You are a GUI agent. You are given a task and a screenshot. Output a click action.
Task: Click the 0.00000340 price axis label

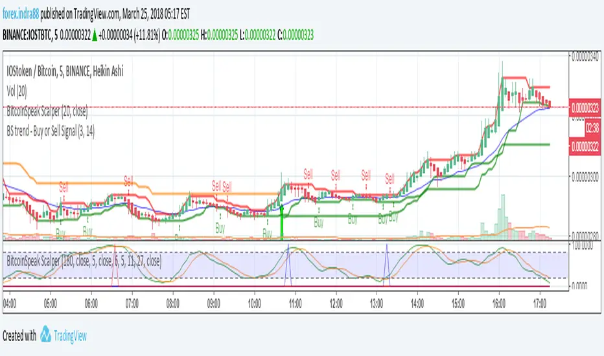coord(585,56)
